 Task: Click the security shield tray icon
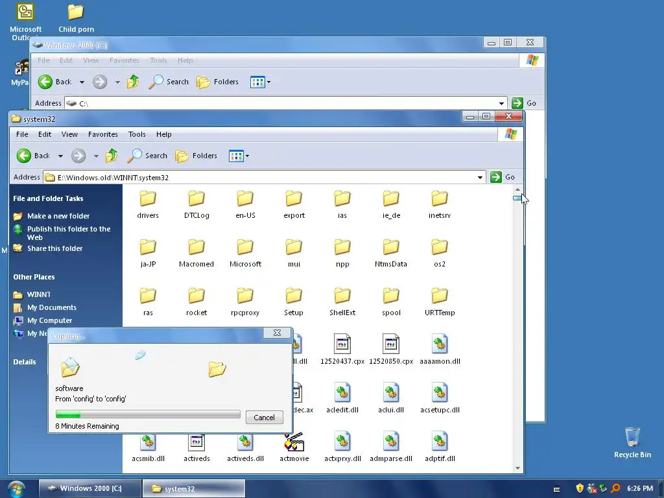tap(580, 488)
